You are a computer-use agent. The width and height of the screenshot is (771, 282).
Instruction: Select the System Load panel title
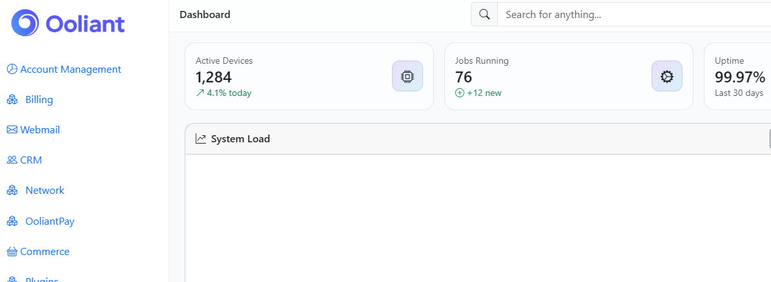click(240, 139)
